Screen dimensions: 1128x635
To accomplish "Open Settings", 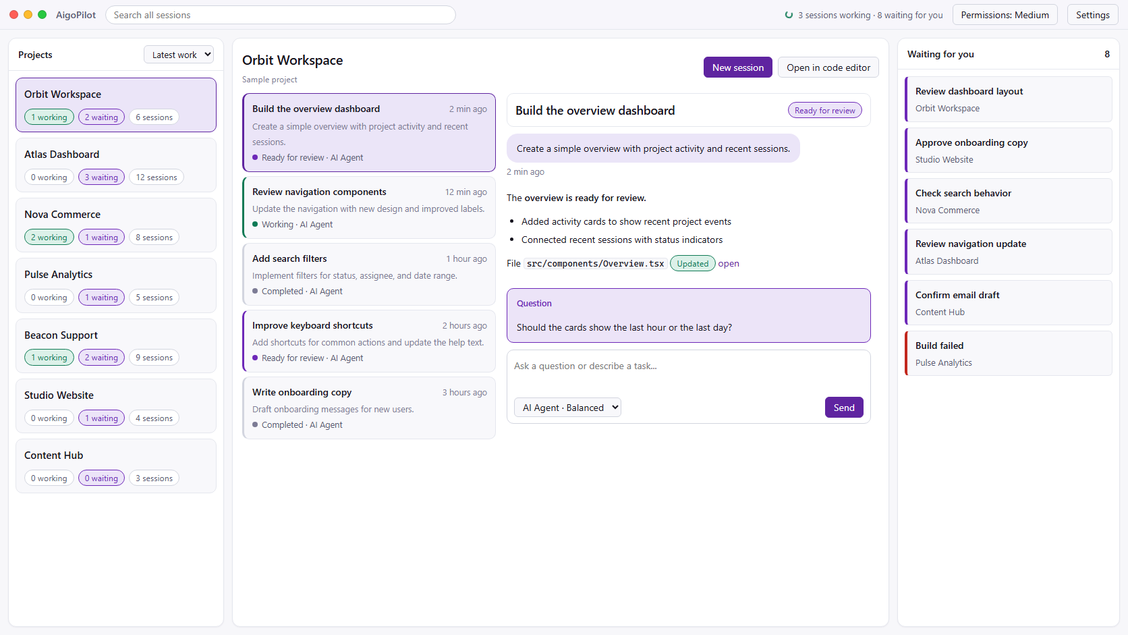I will pyautogui.click(x=1093, y=15).
